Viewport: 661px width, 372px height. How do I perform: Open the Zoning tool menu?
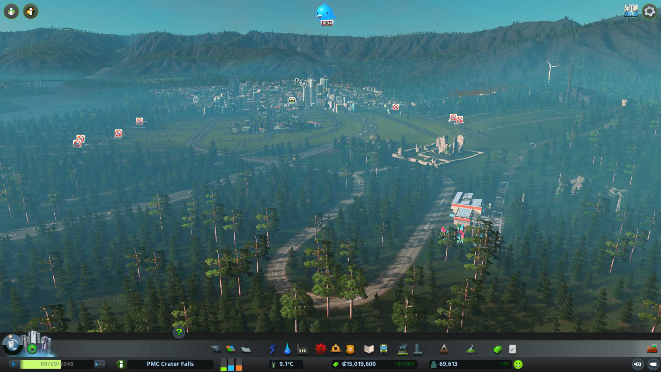[231, 349]
